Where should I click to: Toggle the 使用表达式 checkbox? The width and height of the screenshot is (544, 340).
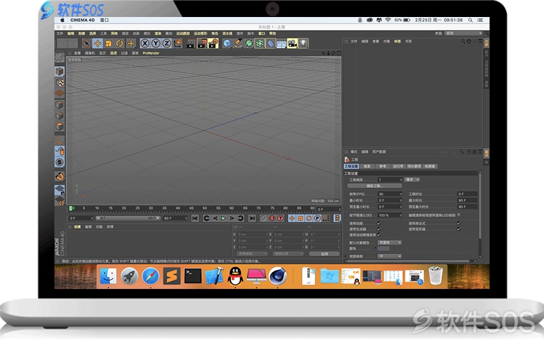tap(458, 223)
